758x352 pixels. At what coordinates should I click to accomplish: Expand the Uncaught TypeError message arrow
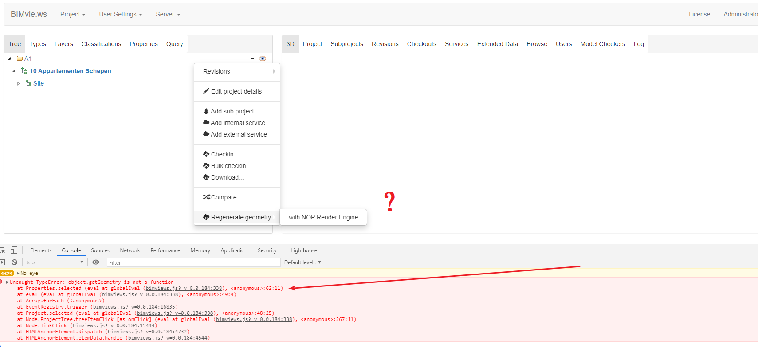[7, 282]
